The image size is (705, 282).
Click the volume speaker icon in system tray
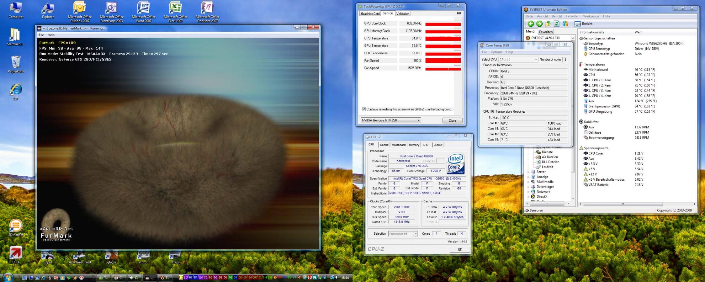click(x=337, y=278)
